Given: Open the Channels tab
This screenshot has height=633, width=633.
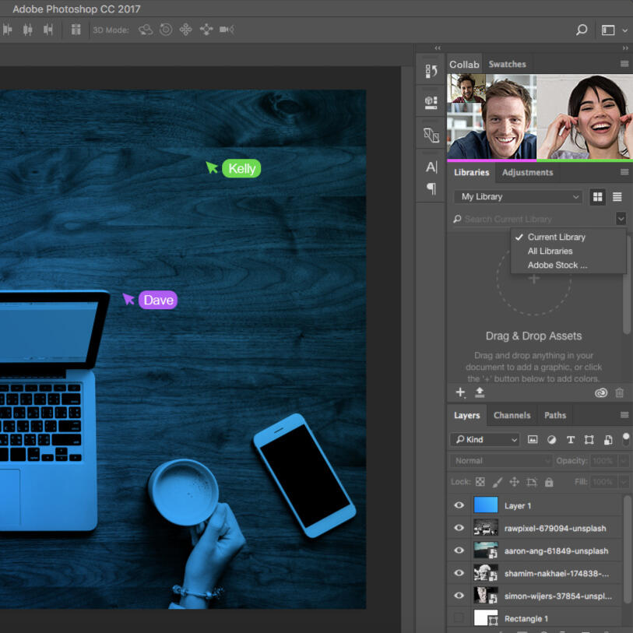Looking at the screenshot, I should pyautogui.click(x=512, y=415).
